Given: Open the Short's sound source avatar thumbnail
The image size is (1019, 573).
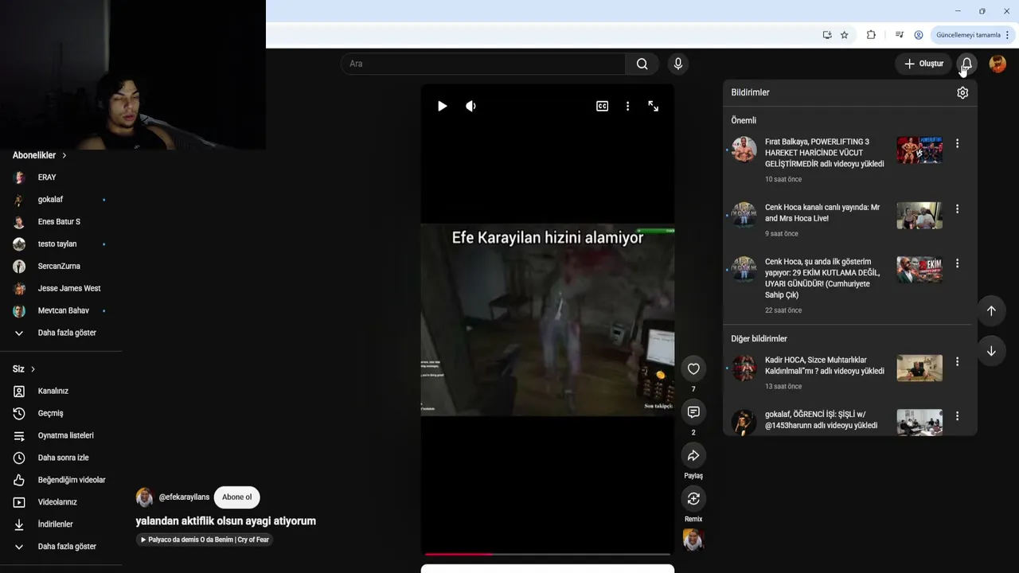Looking at the screenshot, I should pos(693,540).
